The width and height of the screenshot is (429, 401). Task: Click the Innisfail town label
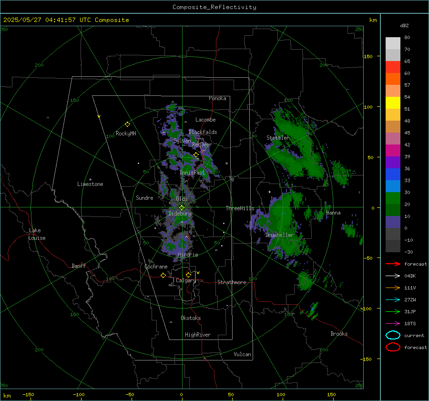coord(192,173)
